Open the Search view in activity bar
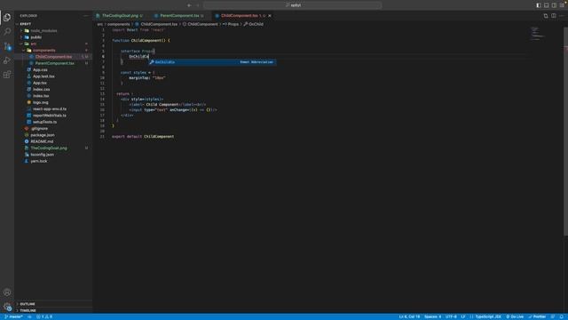Viewport: 568px width, 320px height. click(x=7, y=32)
